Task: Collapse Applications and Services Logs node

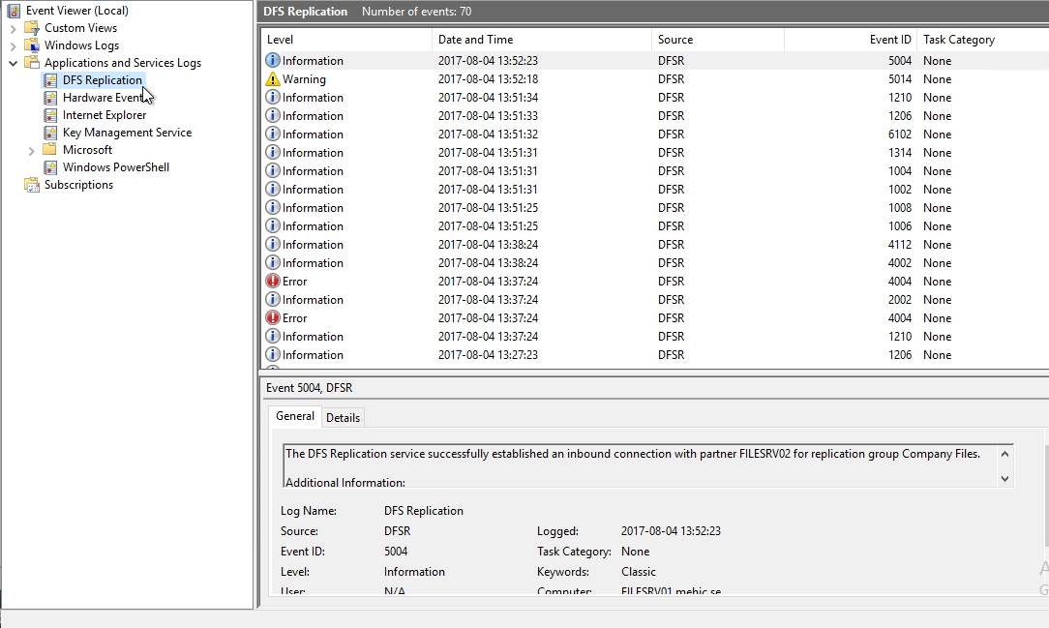Action: (x=14, y=63)
